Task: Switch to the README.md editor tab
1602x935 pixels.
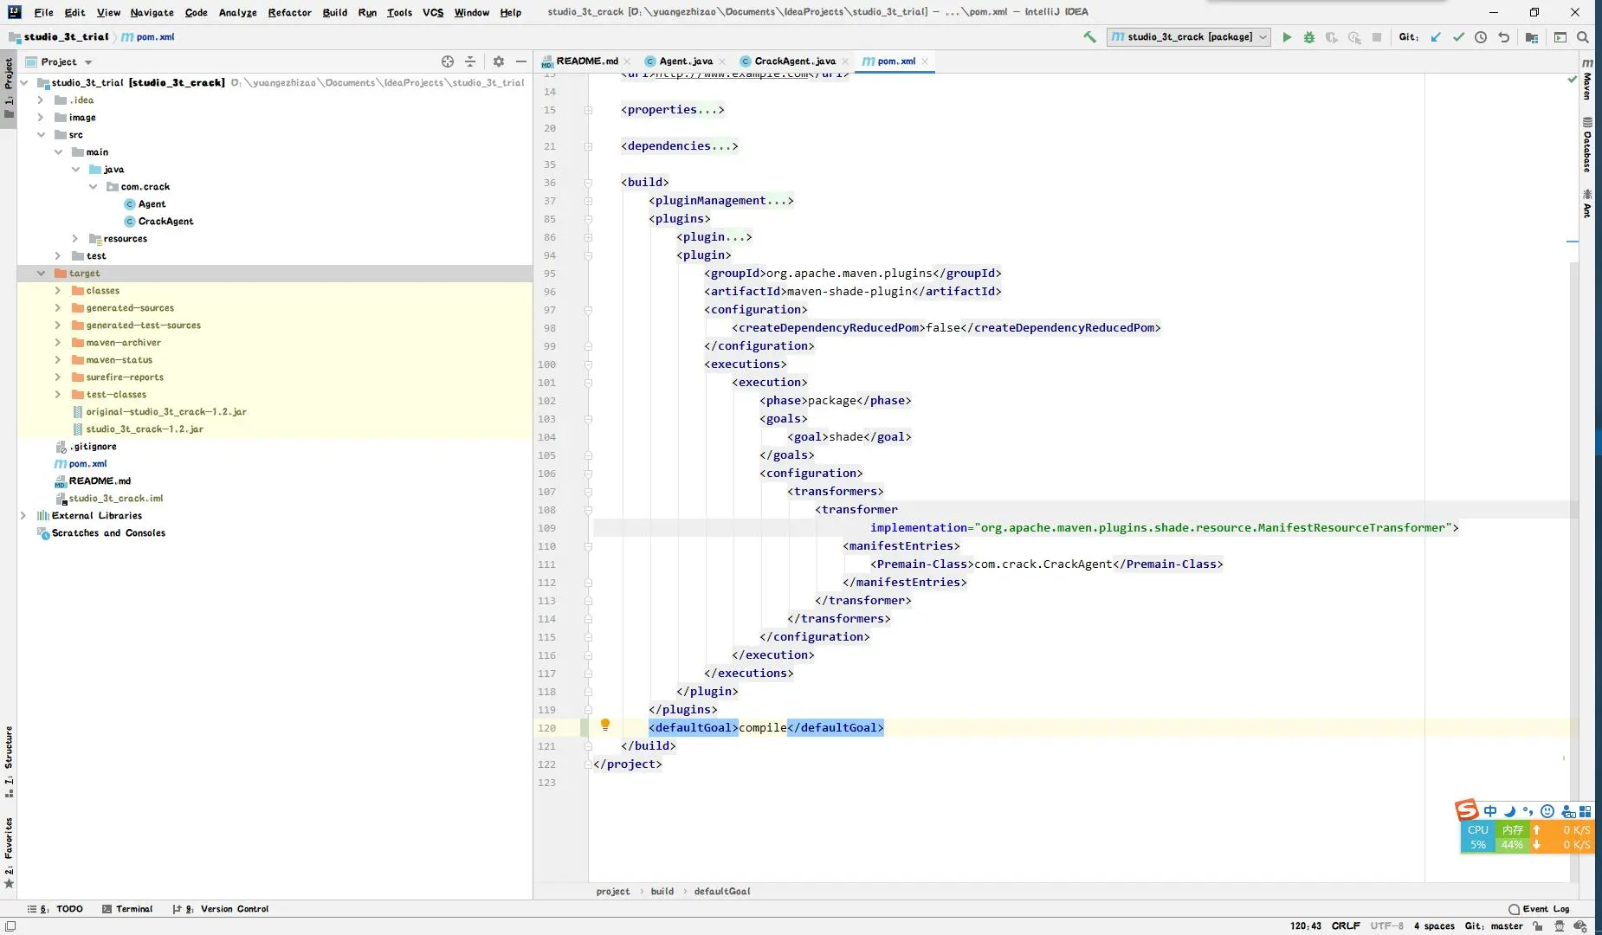Action: point(586,61)
